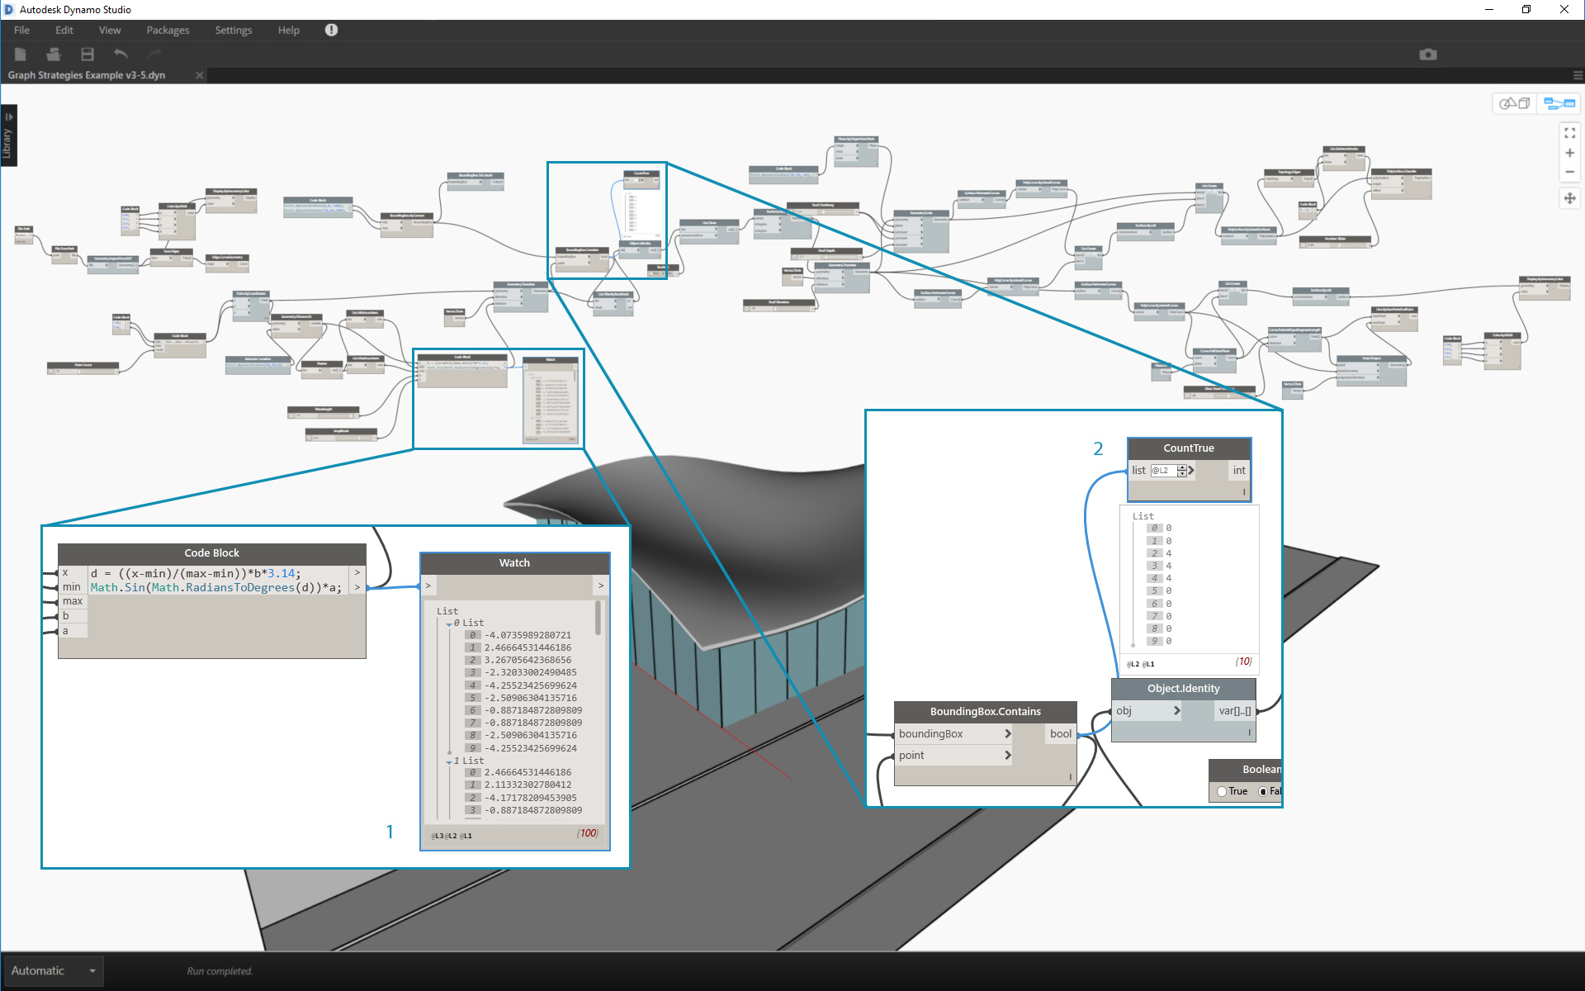Click the Pan mode arrows icon
The width and height of the screenshot is (1585, 991).
point(1569,198)
